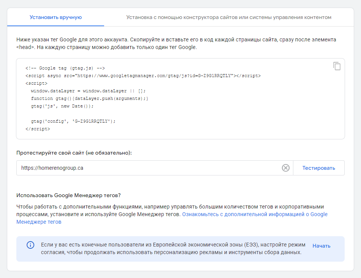Click the info icon in blue banner

click(30, 245)
